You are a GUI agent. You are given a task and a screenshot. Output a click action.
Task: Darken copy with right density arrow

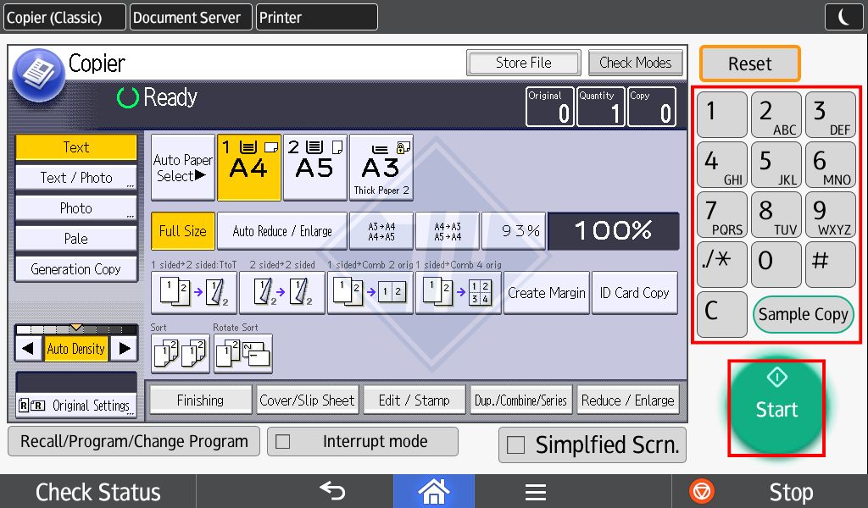tap(125, 348)
